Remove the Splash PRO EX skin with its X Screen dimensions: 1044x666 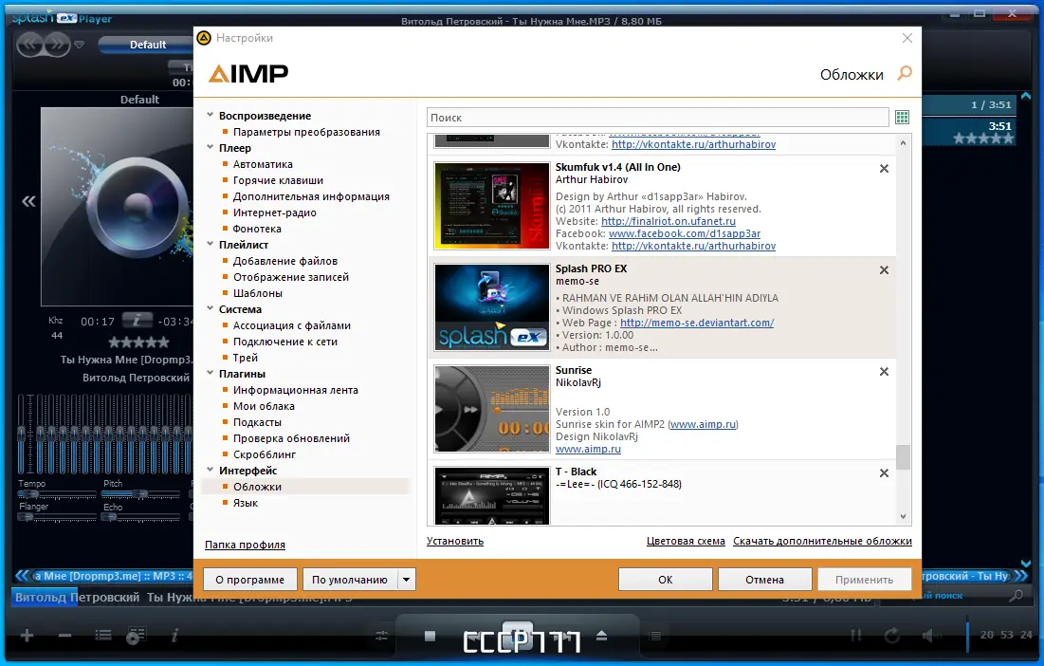point(884,269)
